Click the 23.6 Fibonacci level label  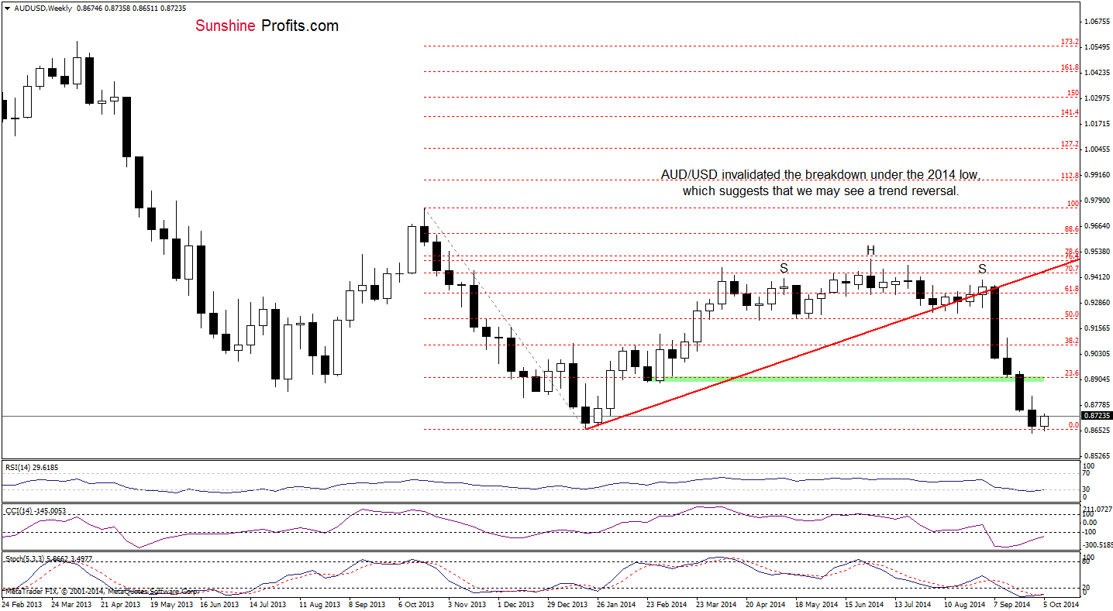click(x=1072, y=373)
